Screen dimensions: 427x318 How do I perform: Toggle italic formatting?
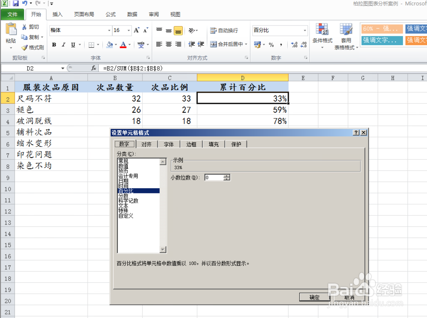64,45
